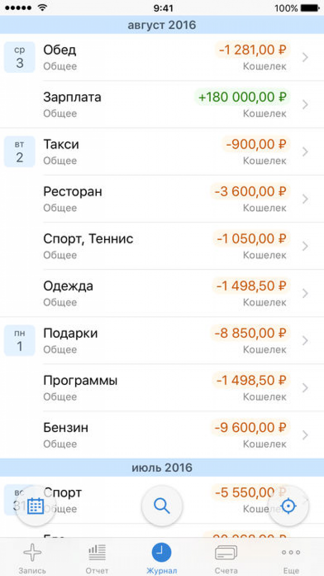Viewport: 324px width, 576px height.
Task: Tap the июль 2016 month header
Action: (x=162, y=467)
